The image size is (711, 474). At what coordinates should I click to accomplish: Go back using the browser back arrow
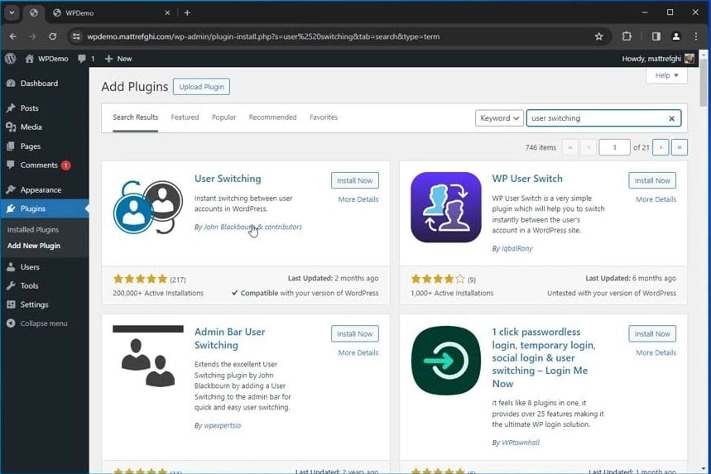pos(12,36)
